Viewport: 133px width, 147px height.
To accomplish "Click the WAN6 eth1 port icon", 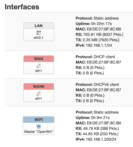I will (39, 93).
